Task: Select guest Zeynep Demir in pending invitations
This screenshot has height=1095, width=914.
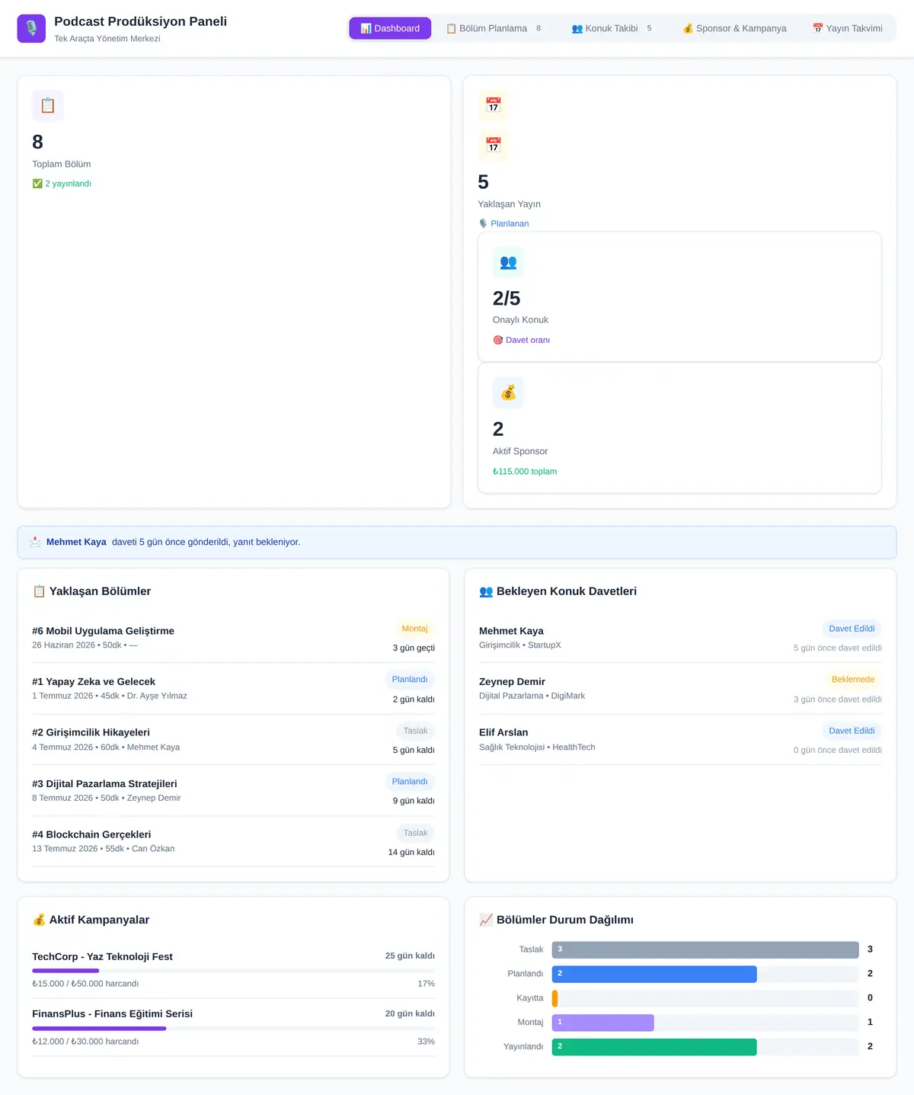Action: [680, 689]
